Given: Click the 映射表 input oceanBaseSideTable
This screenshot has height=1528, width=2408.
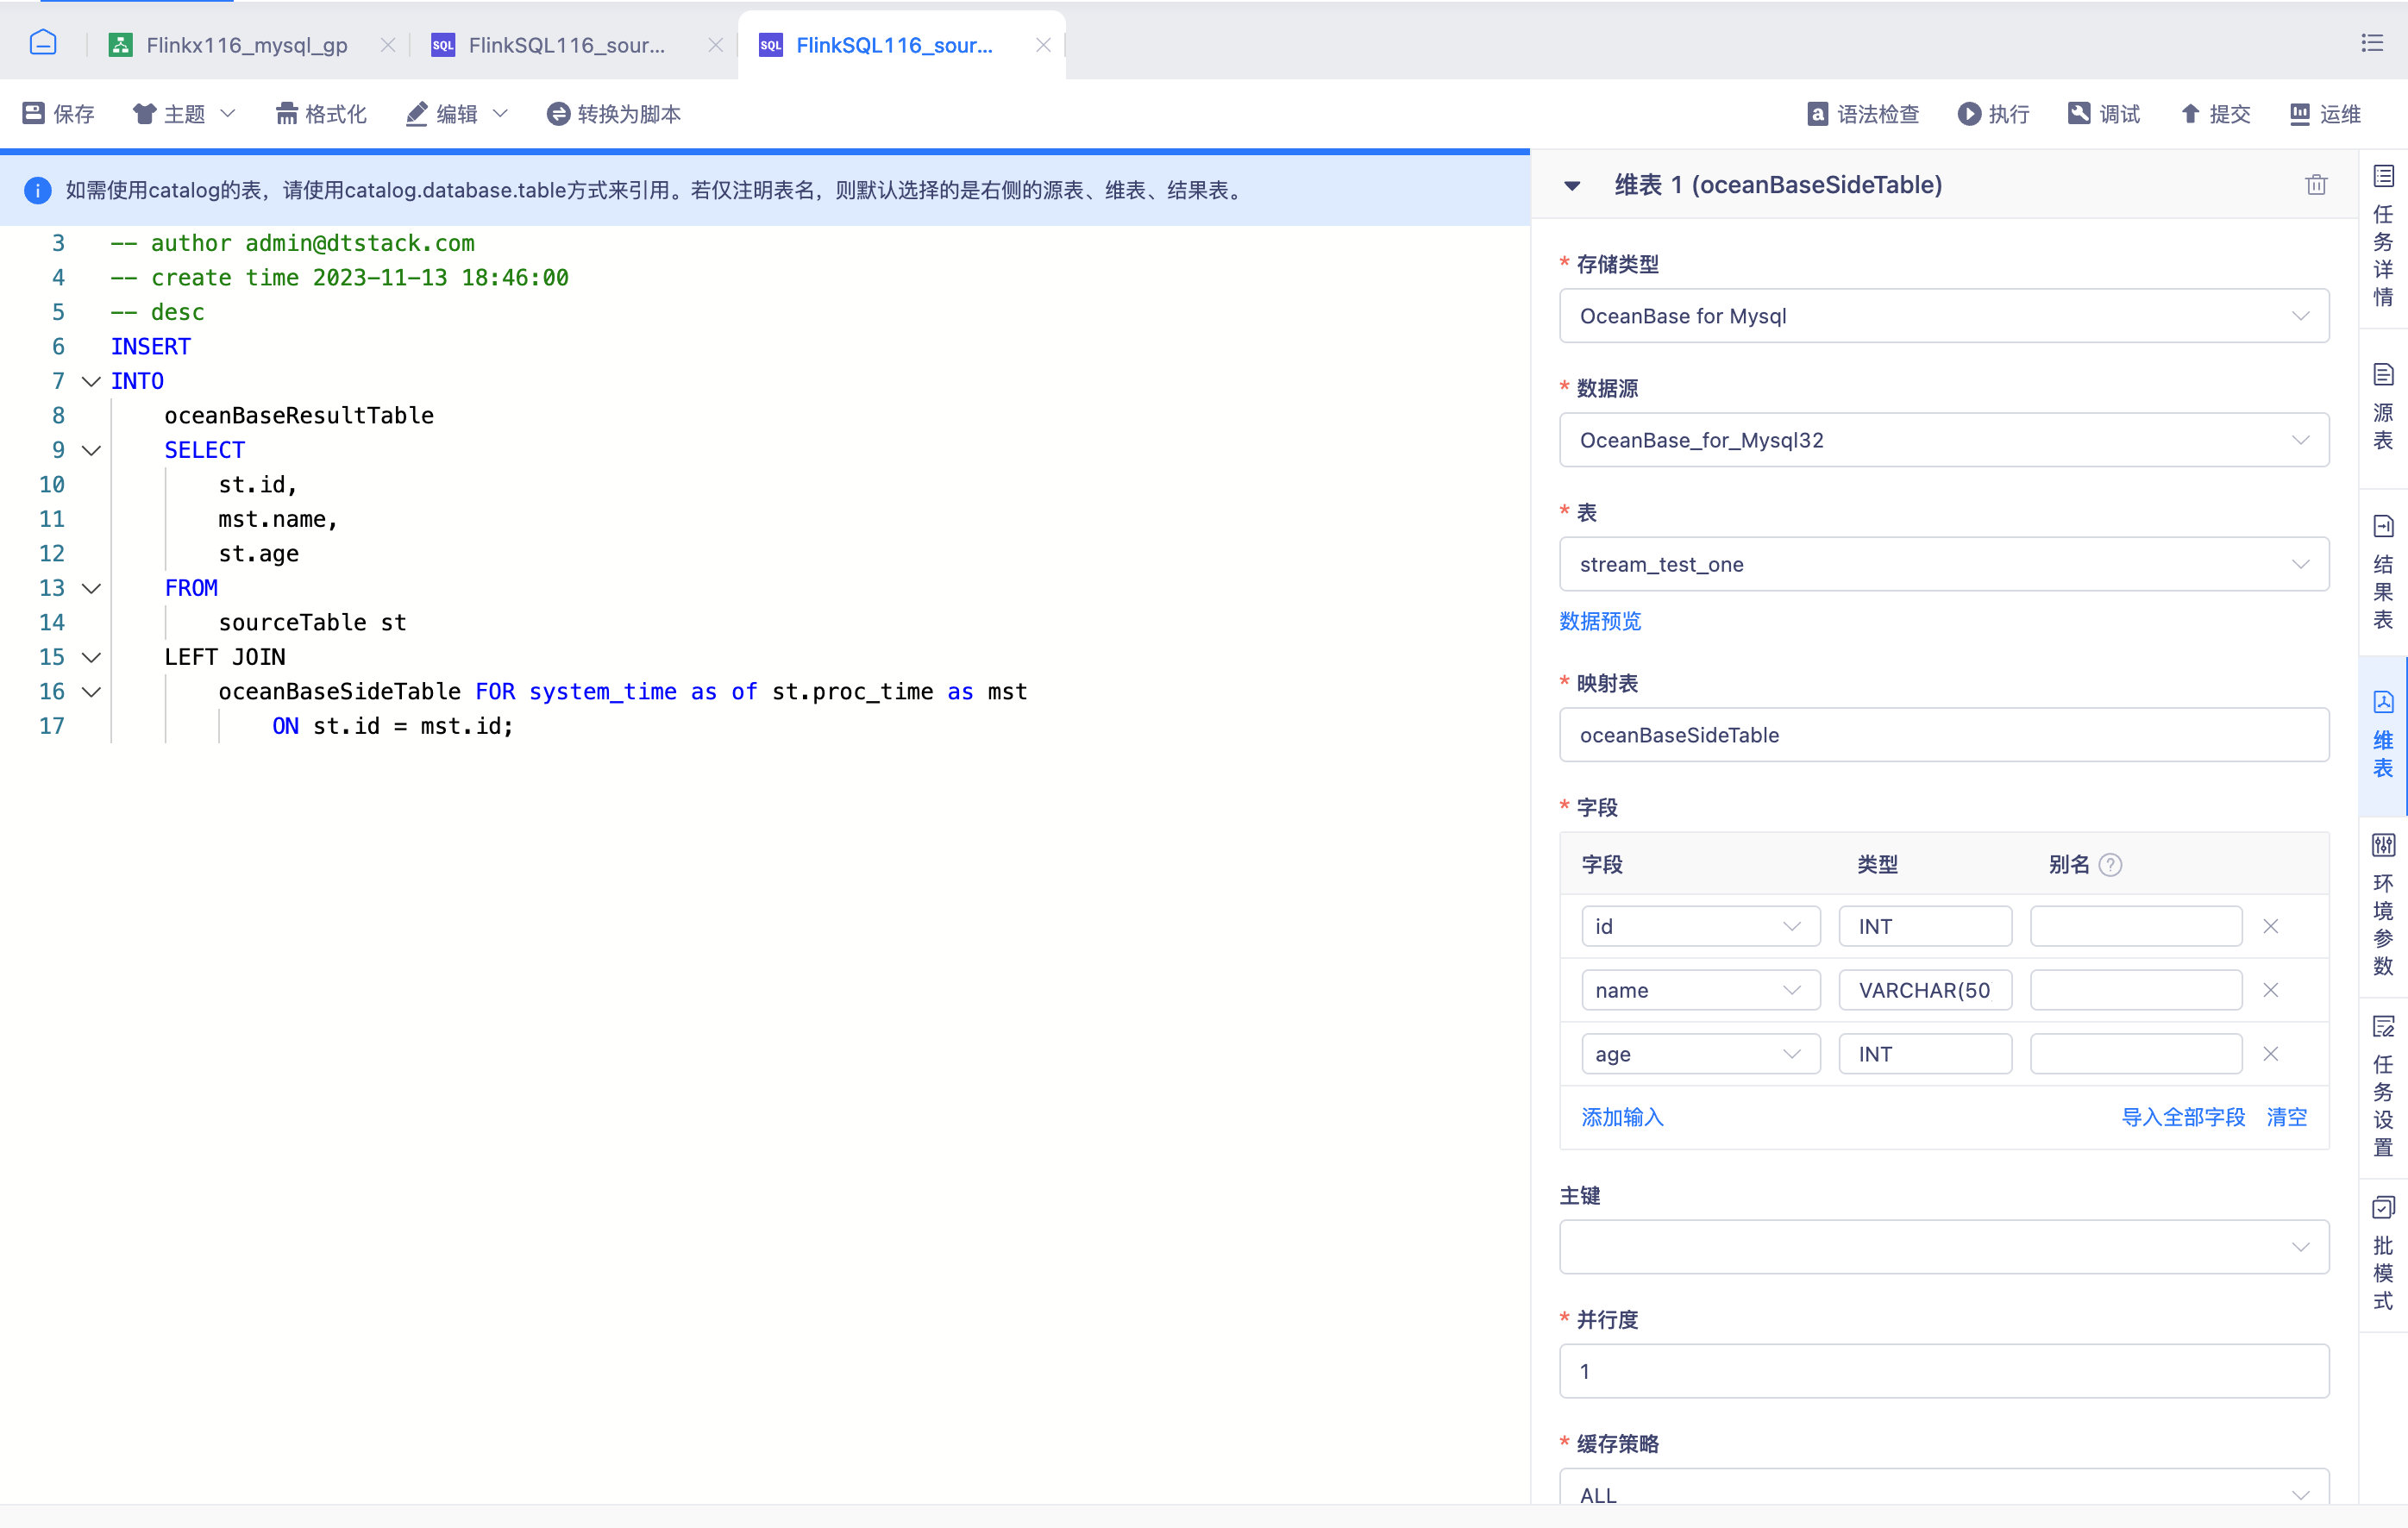Looking at the screenshot, I should (x=1943, y=735).
